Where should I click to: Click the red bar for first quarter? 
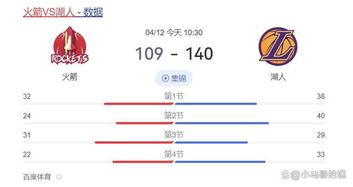point(139,104)
